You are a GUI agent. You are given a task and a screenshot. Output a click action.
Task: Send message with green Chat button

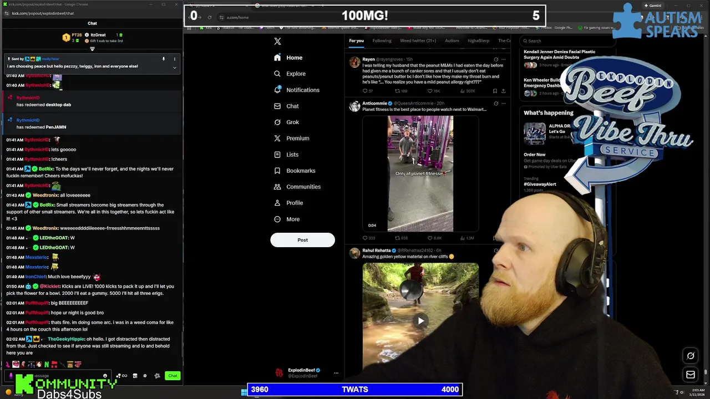point(173,376)
